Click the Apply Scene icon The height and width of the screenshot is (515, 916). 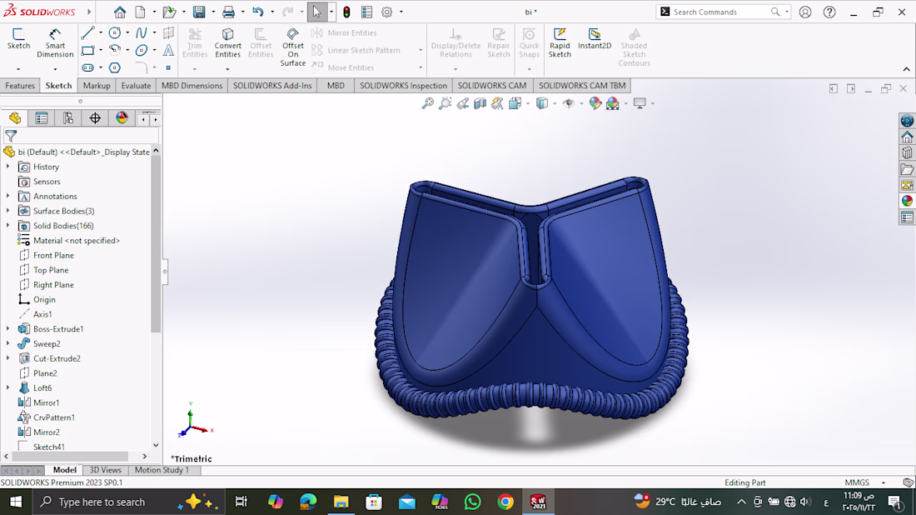(x=613, y=103)
